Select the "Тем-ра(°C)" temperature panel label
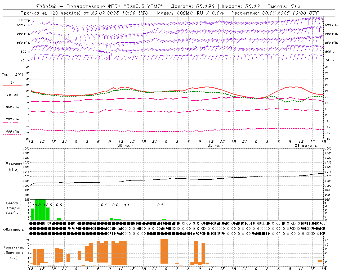 coord(12,75)
